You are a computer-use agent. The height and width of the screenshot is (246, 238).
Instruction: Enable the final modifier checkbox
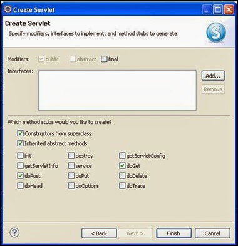104,59
